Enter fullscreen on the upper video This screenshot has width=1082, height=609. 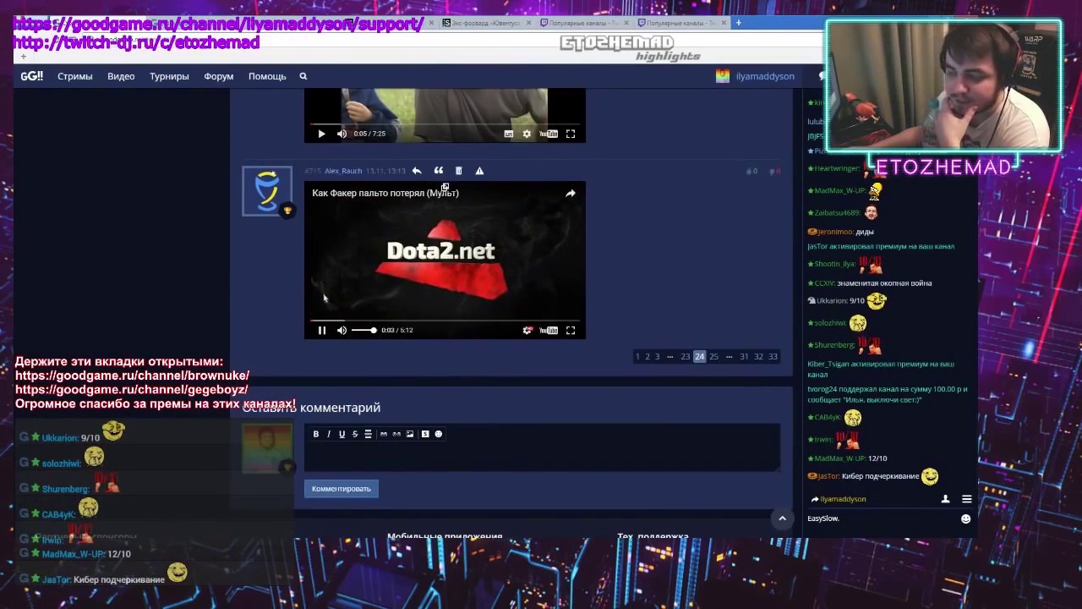[571, 134]
